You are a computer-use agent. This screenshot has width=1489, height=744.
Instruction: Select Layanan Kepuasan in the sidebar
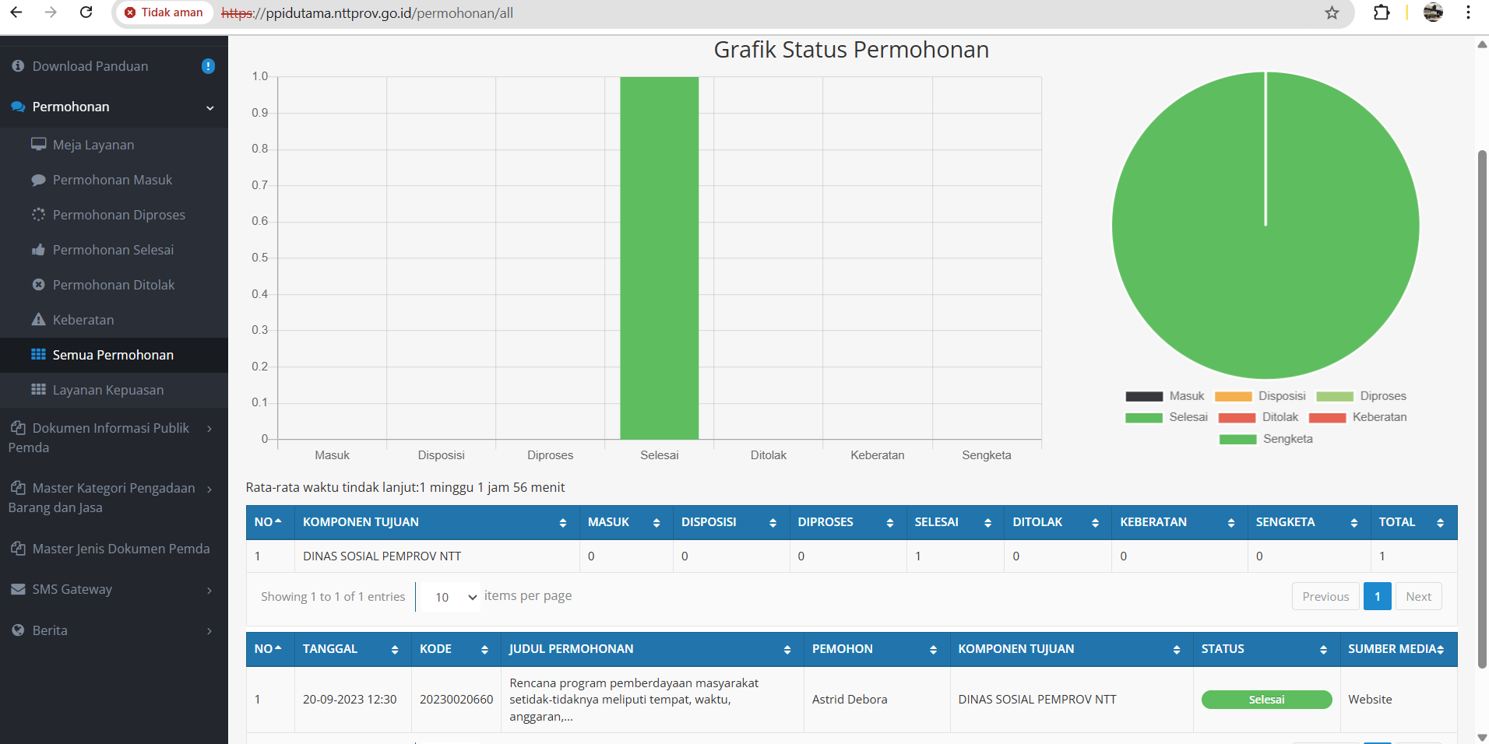107,390
